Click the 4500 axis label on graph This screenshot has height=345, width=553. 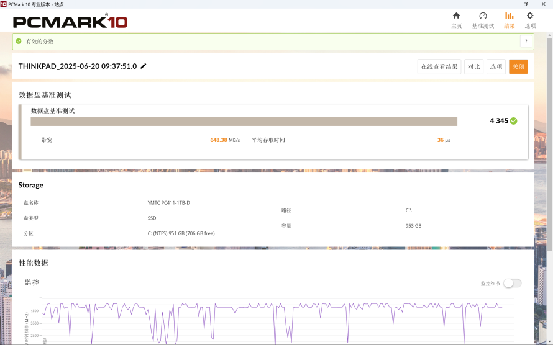point(35,311)
